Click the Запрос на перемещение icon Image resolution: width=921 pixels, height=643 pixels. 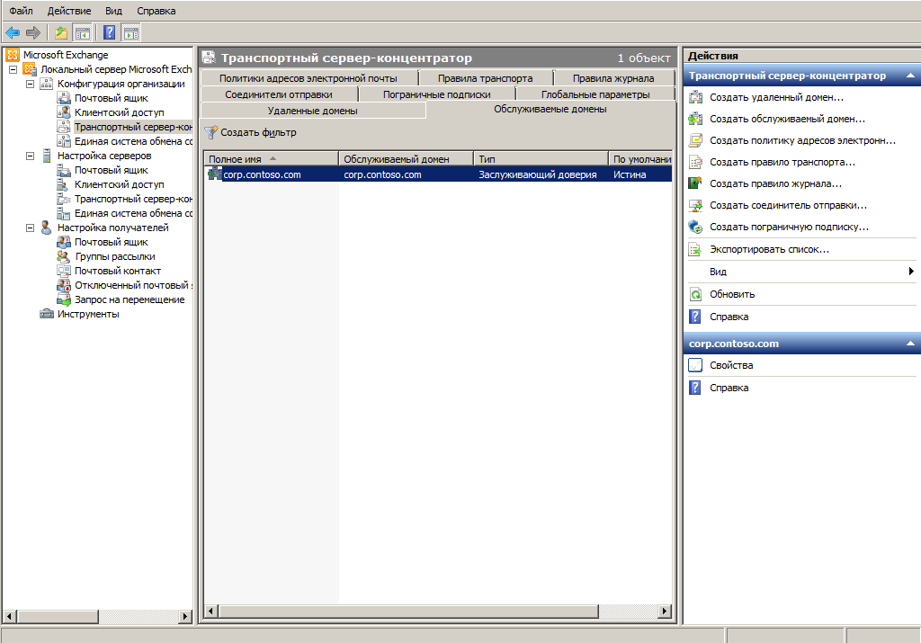64,299
